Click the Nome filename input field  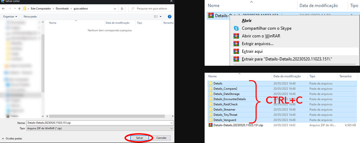[x=98, y=123]
